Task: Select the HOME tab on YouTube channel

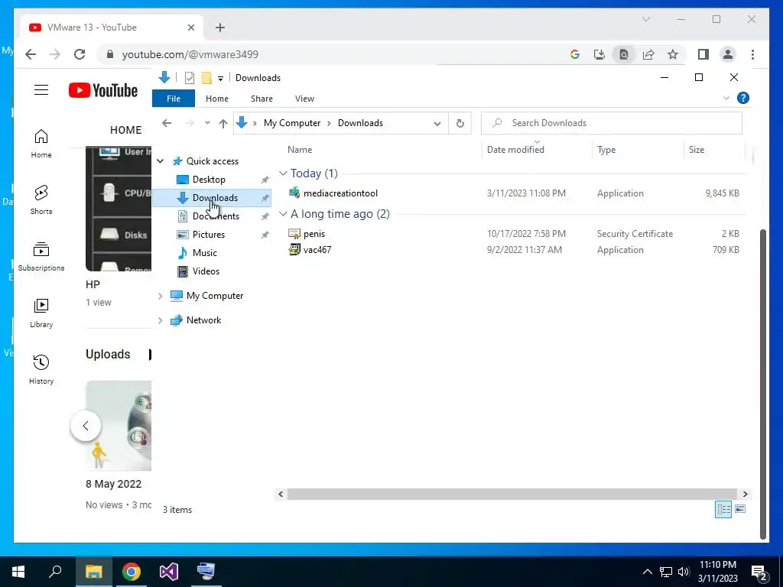Action: (x=126, y=130)
